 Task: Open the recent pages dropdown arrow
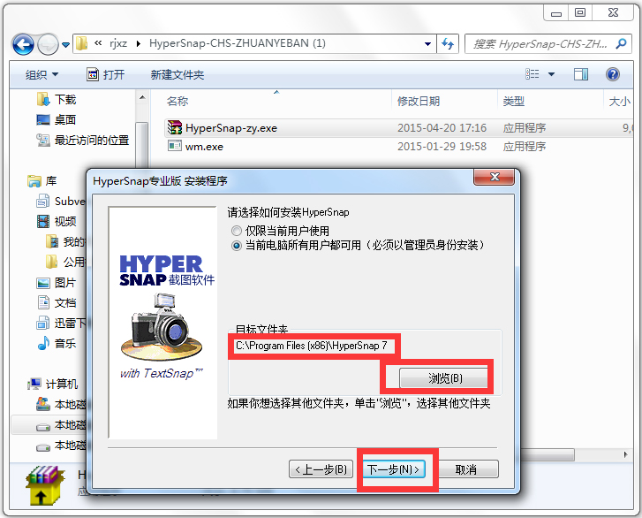click(65, 45)
